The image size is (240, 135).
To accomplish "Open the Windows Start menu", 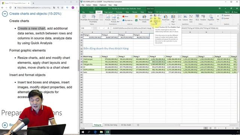I will coord(83,132).
